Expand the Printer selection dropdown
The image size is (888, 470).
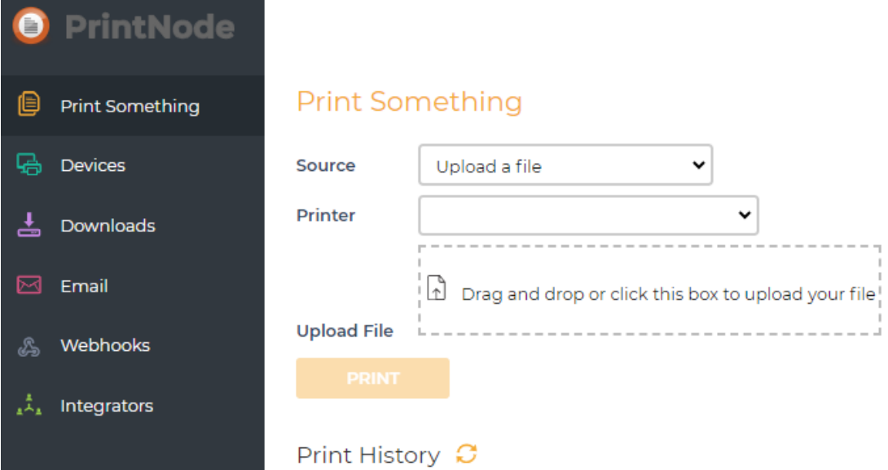click(588, 215)
